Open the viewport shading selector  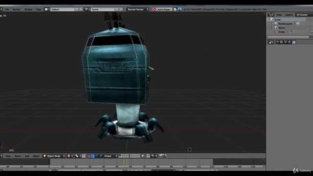tap(70, 156)
